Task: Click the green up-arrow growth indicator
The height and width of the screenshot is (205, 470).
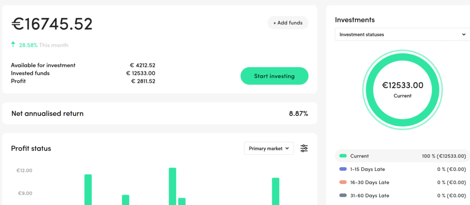Action: point(13,45)
